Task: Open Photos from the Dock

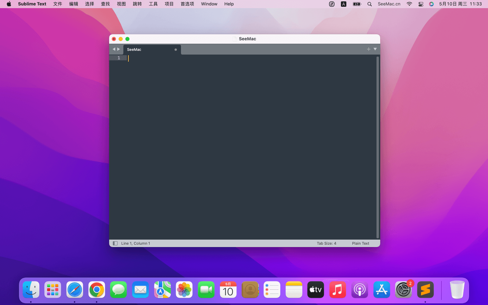Action: click(x=184, y=290)
